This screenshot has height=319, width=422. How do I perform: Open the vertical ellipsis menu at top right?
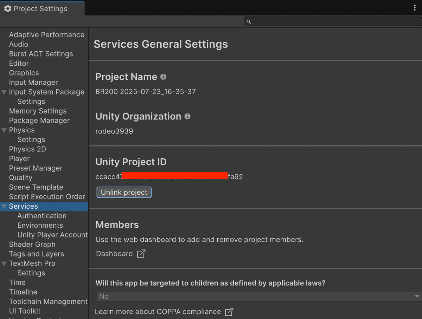pyautogui.click(x=415, y=7)
